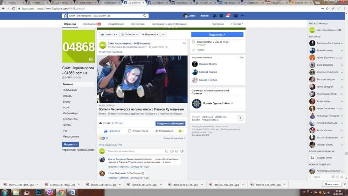This screenshot has width=348, height=196.
Task: Open team member Кирилл Соколов profile
Action: tap(208, 80)
